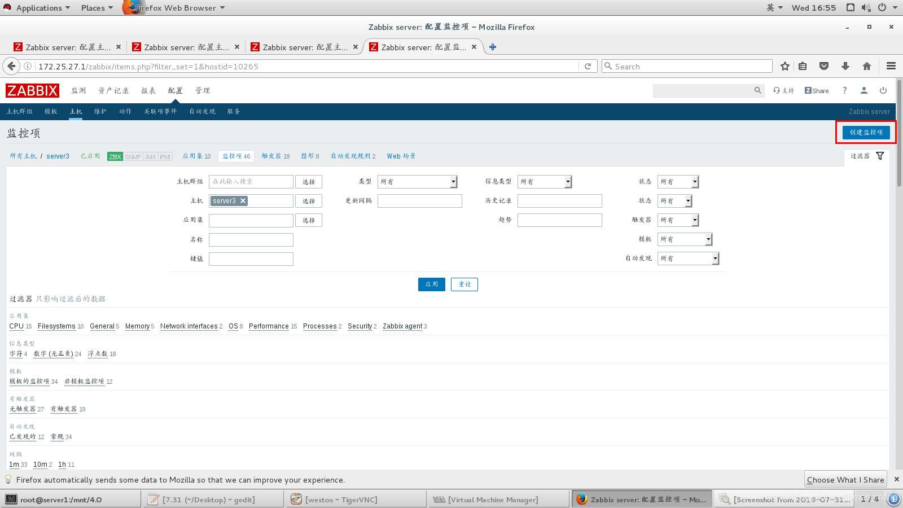Open the 触发器 19 tab
The height and width of the screenshot is (508, 903).
click(275, 156)
